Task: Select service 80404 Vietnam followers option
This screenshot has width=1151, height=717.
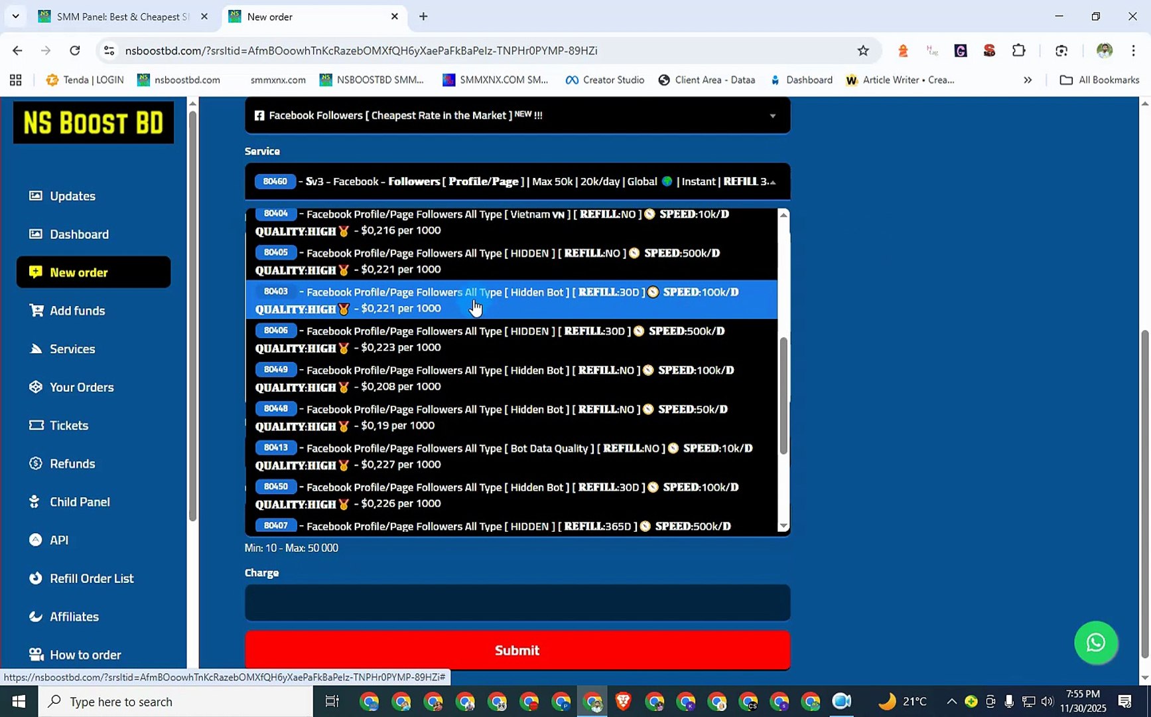Action: coord(511,222)
